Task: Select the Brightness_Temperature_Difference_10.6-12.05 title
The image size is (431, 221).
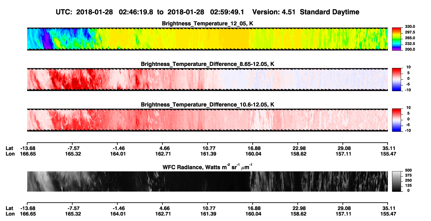Action: (208, 105)
